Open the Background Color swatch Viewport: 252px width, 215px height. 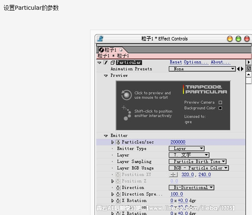point(220,108)
